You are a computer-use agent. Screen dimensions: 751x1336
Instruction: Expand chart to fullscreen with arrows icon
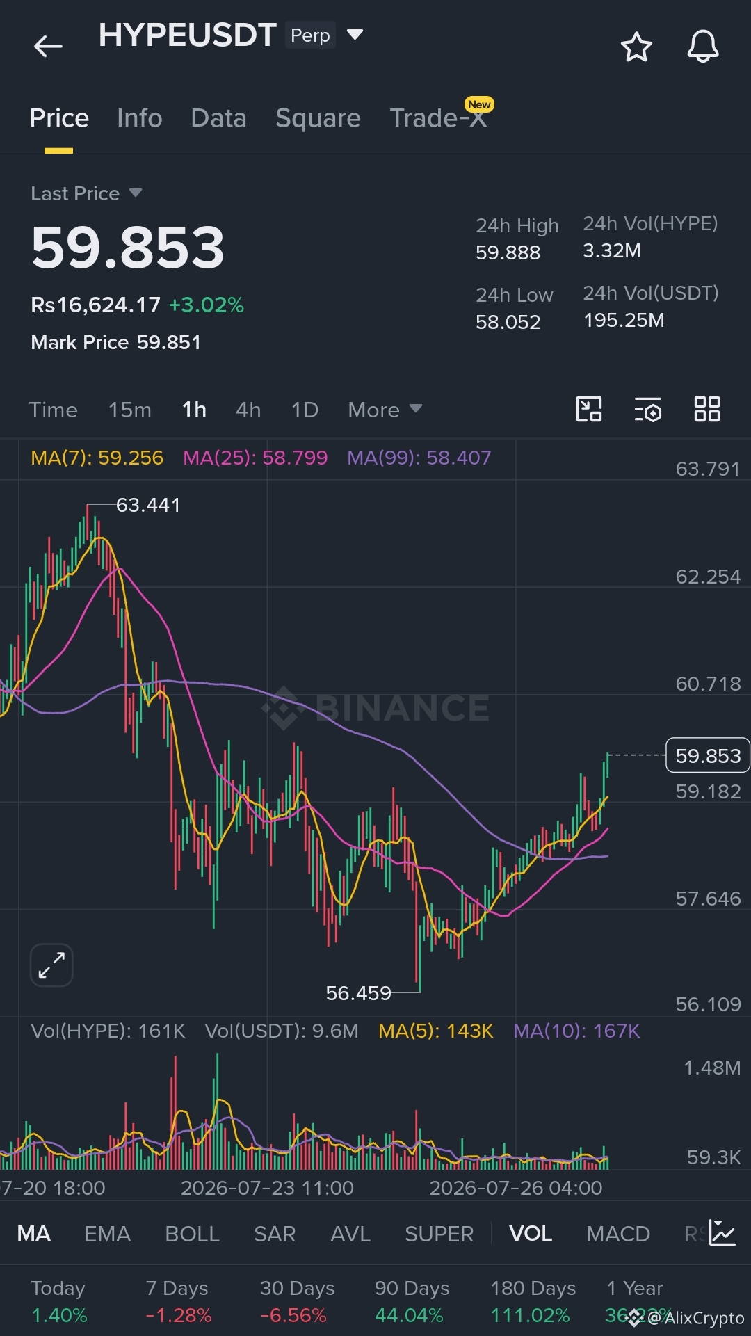point(51,965)
